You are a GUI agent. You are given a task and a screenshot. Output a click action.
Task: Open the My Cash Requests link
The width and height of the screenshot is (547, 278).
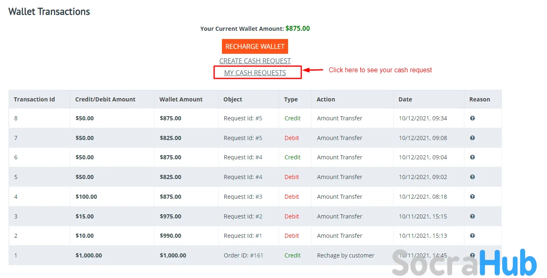[x=255, y=73]
